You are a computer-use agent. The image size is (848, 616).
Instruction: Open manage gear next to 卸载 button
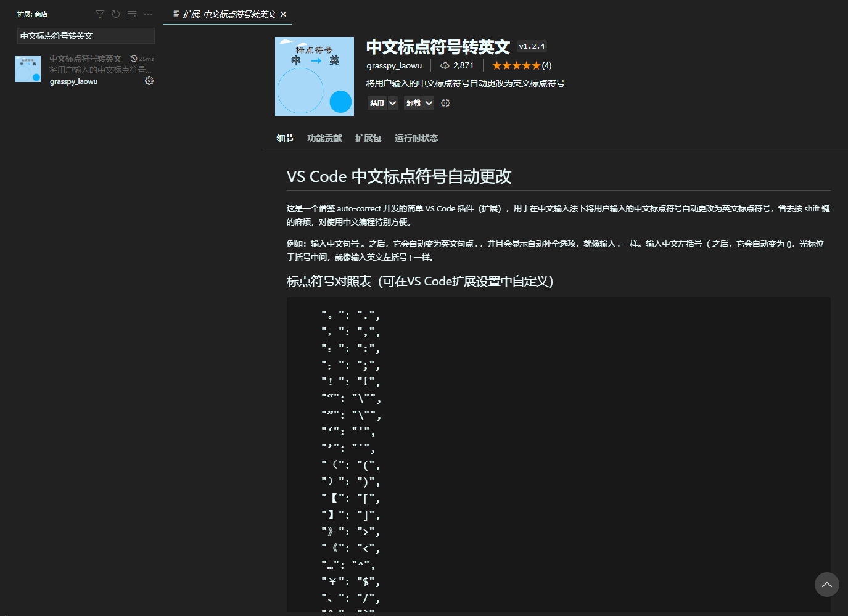(446, 103)
